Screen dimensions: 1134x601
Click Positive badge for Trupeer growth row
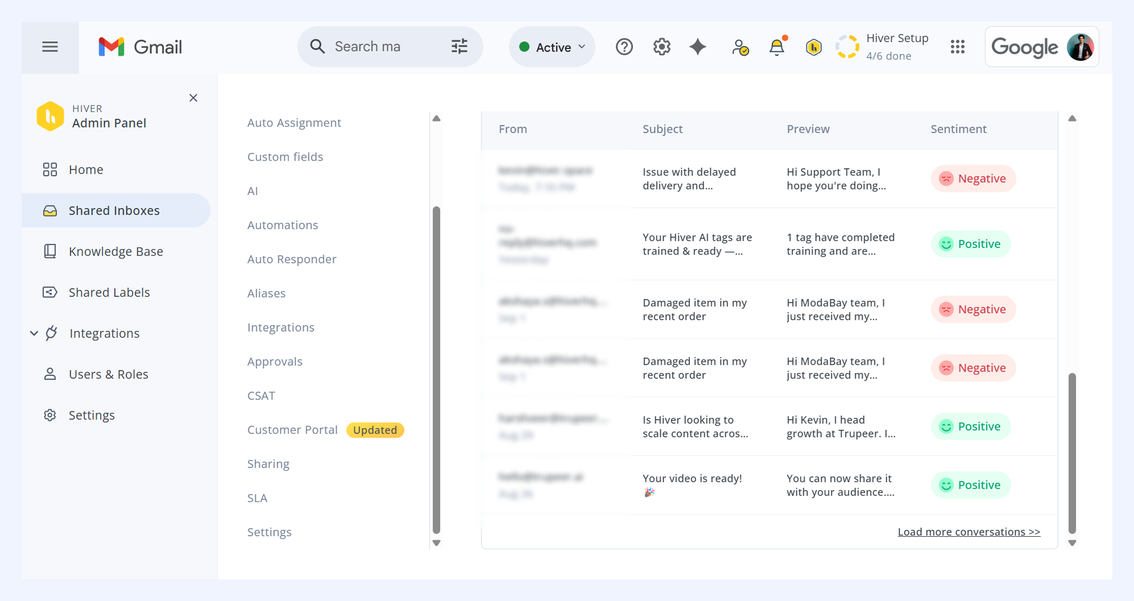click(x=970, y=426)
